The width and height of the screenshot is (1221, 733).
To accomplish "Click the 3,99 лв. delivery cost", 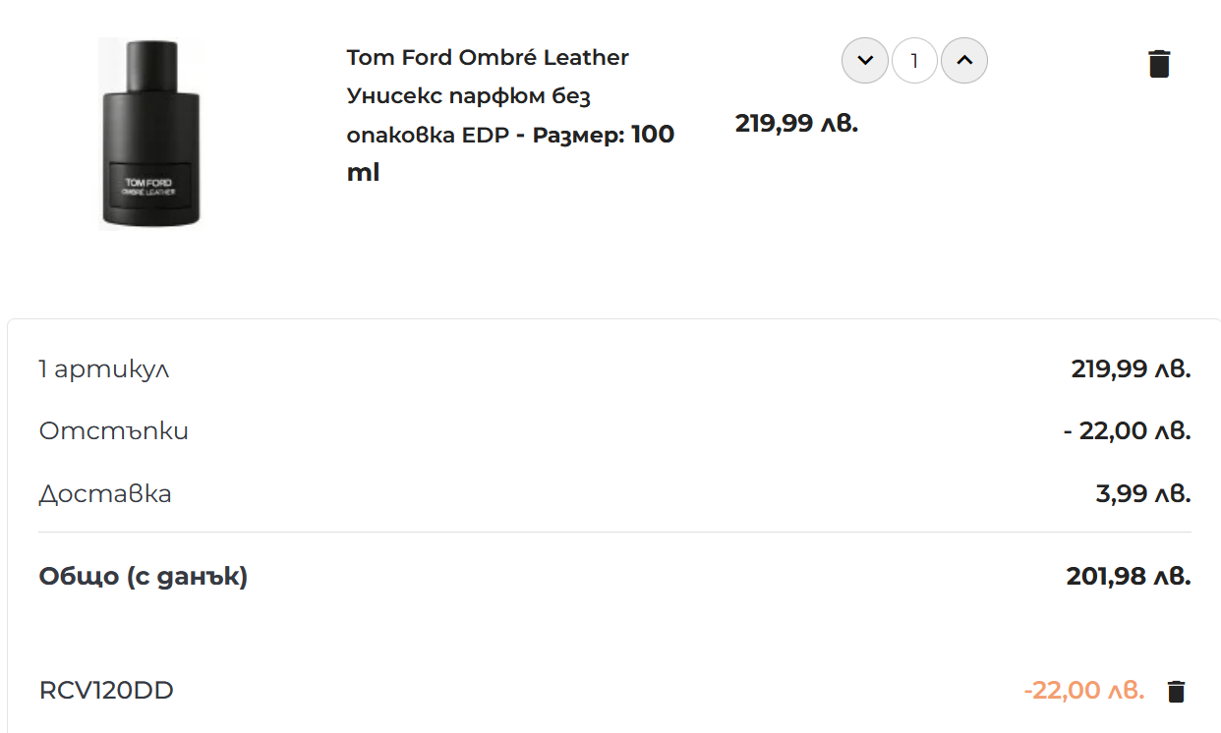I will tap(1143, 493).
